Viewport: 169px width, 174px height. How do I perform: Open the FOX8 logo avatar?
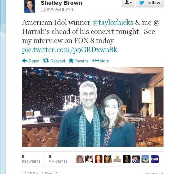pyautogui.click(x=155, y=159)
